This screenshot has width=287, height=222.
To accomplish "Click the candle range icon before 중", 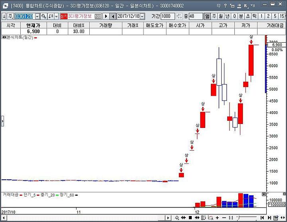I will [179, 16].
